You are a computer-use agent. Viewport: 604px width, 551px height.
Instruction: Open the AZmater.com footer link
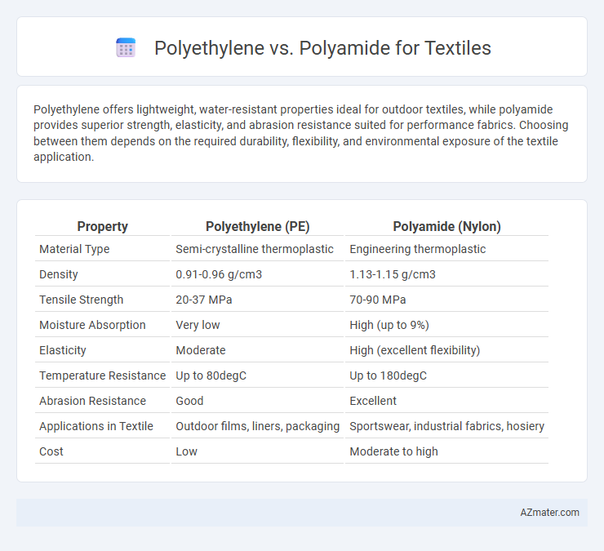tap(549, 512)
